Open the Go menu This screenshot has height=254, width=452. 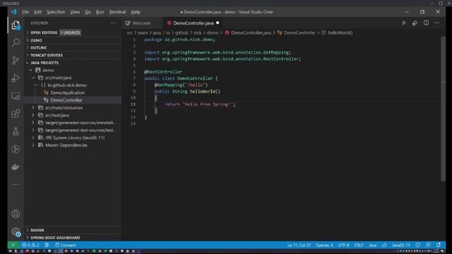pyautogui.click(x=88, y=12)
